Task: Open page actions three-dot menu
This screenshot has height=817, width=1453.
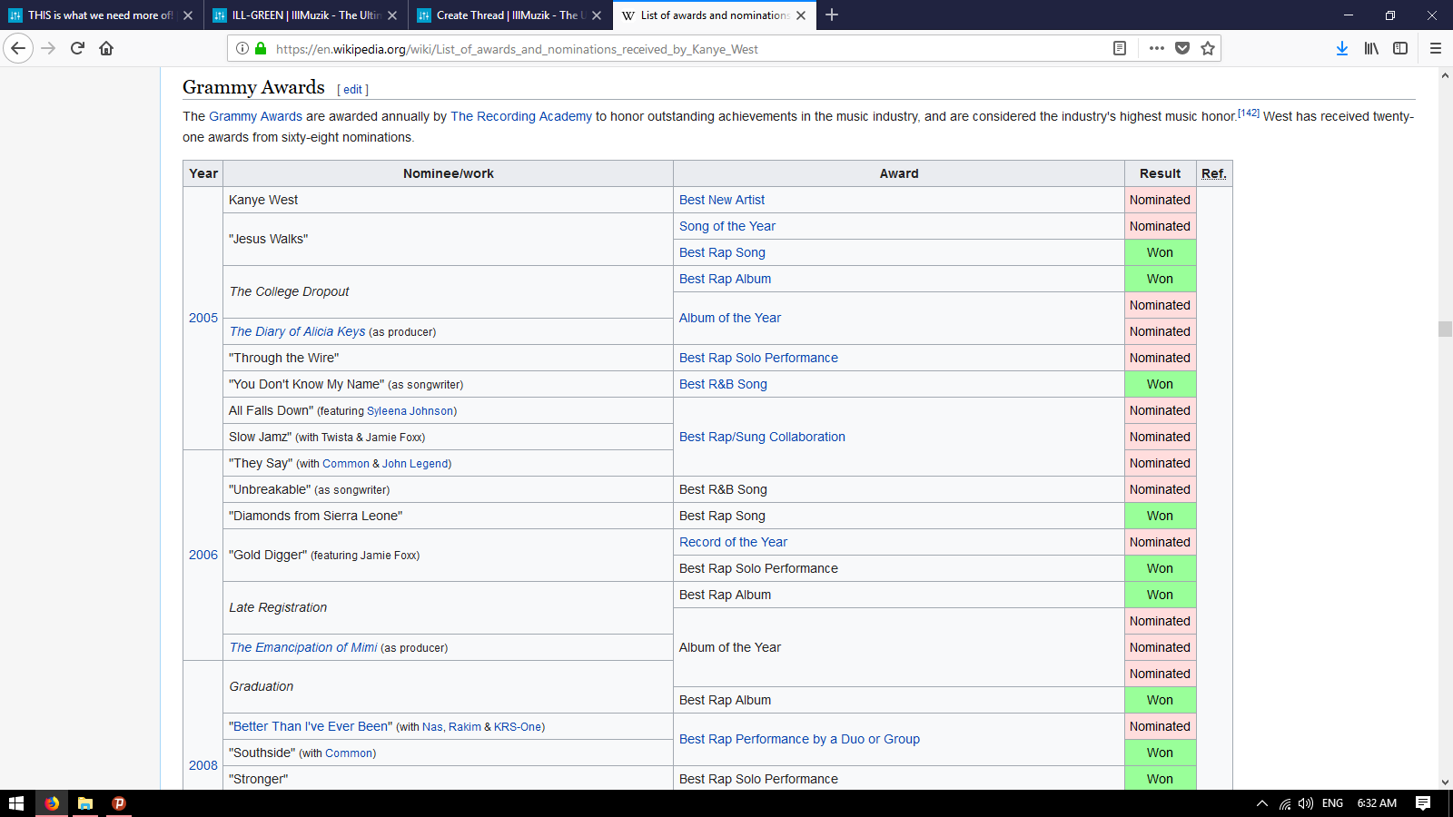Action: click(1156, 48)
